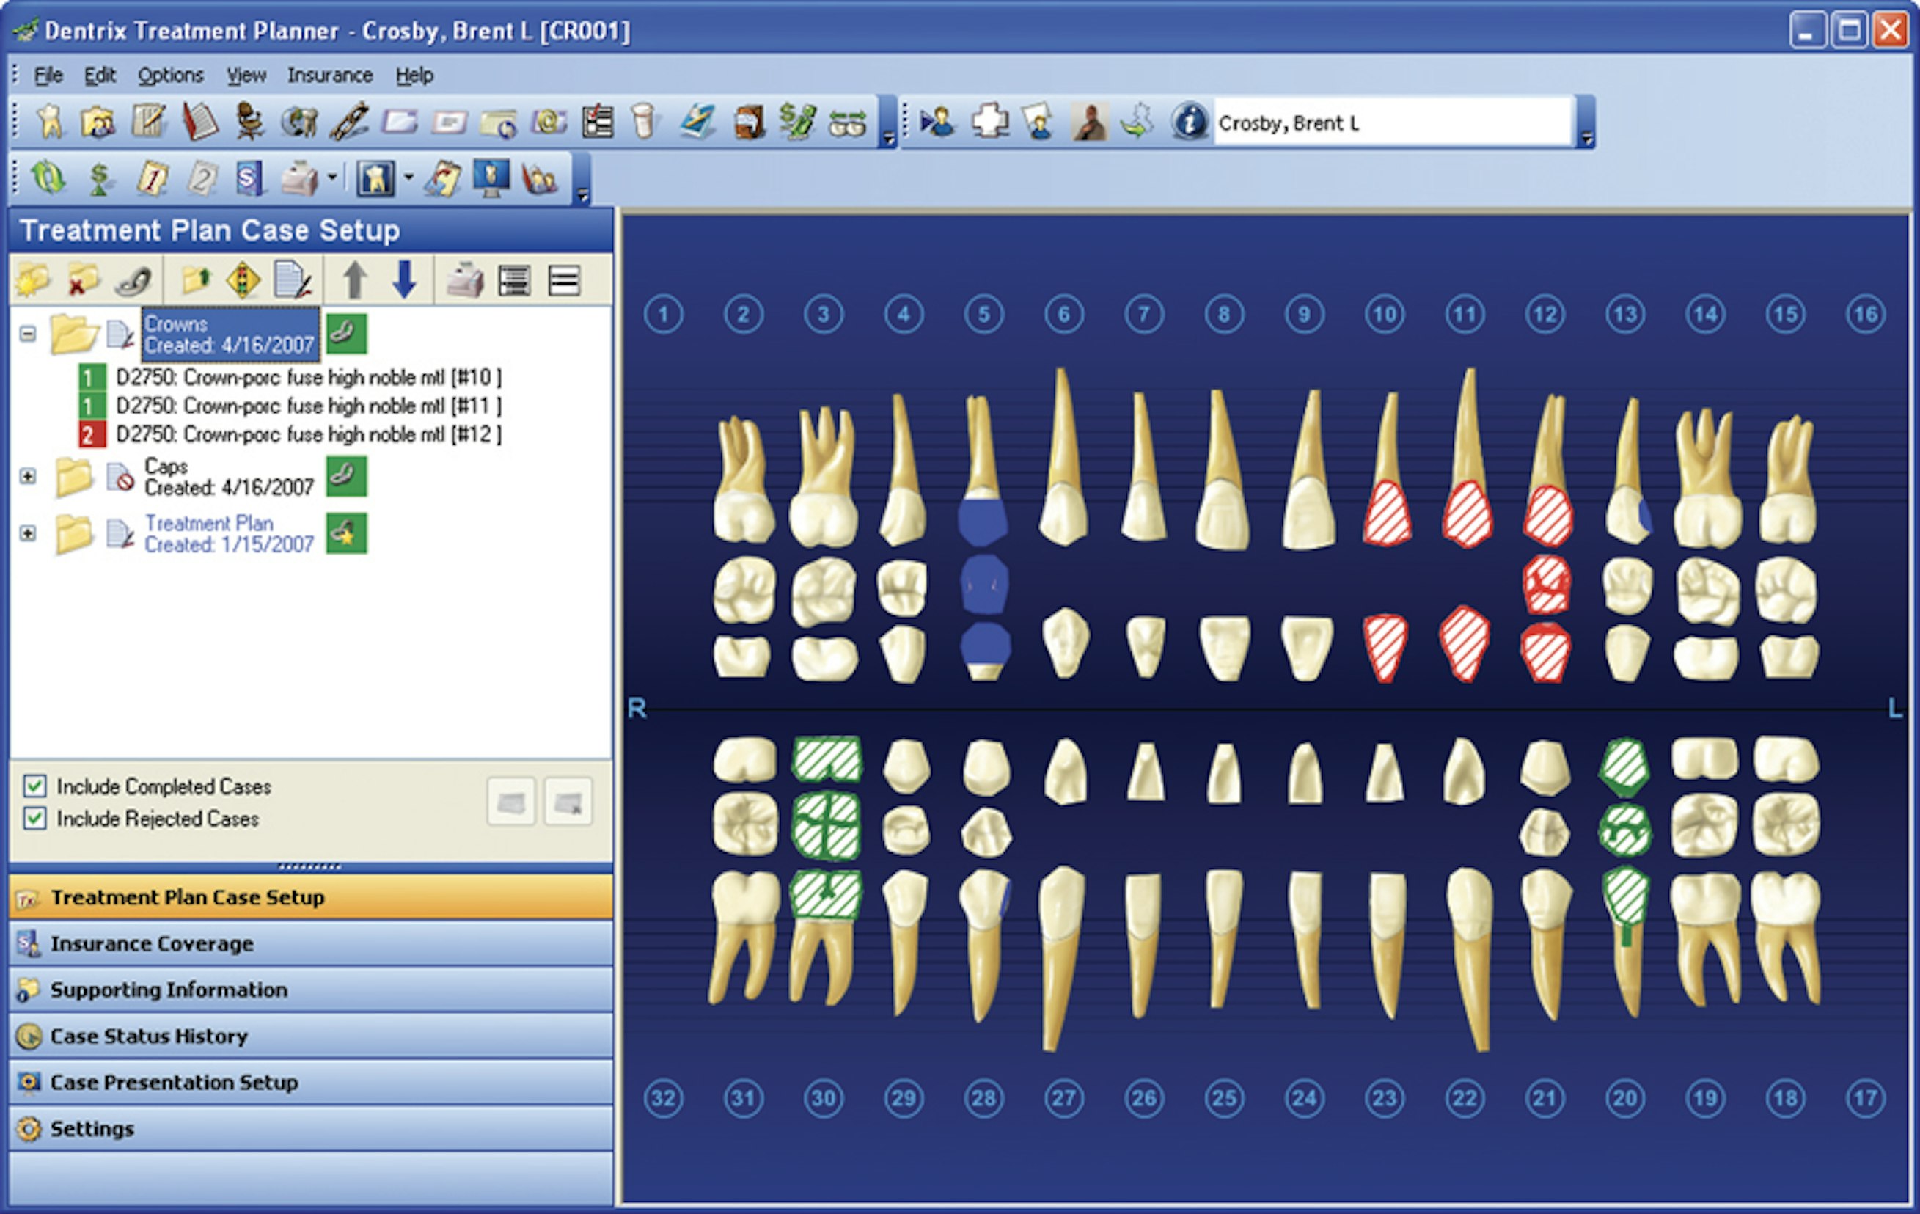
Task: Uncheck Include Completed Cases
Action: [34, 786]
